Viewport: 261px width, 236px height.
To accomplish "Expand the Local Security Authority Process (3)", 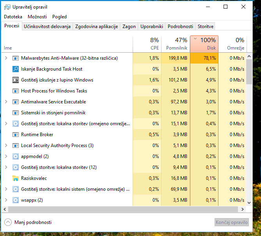I will point(6,145).
